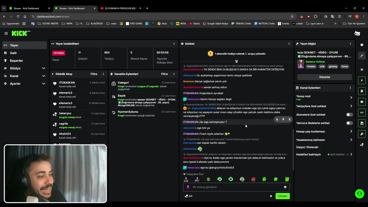Click the purple microphone icon in message box
The image size is (368, 207).
[188, 187]
